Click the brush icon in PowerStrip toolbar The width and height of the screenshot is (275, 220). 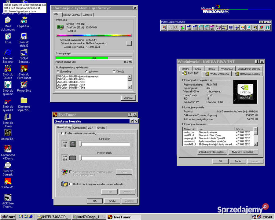click(x=261, y=28)
